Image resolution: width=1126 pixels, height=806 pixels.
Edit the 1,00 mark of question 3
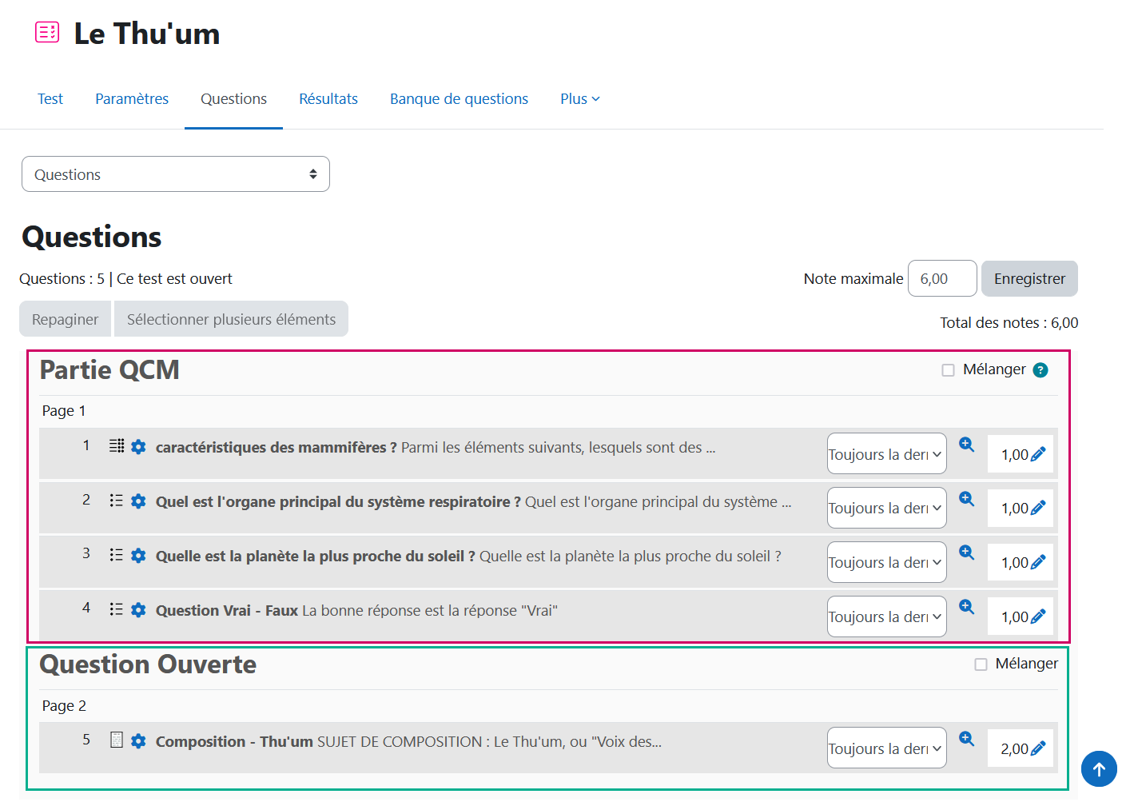click(1038, 563)
